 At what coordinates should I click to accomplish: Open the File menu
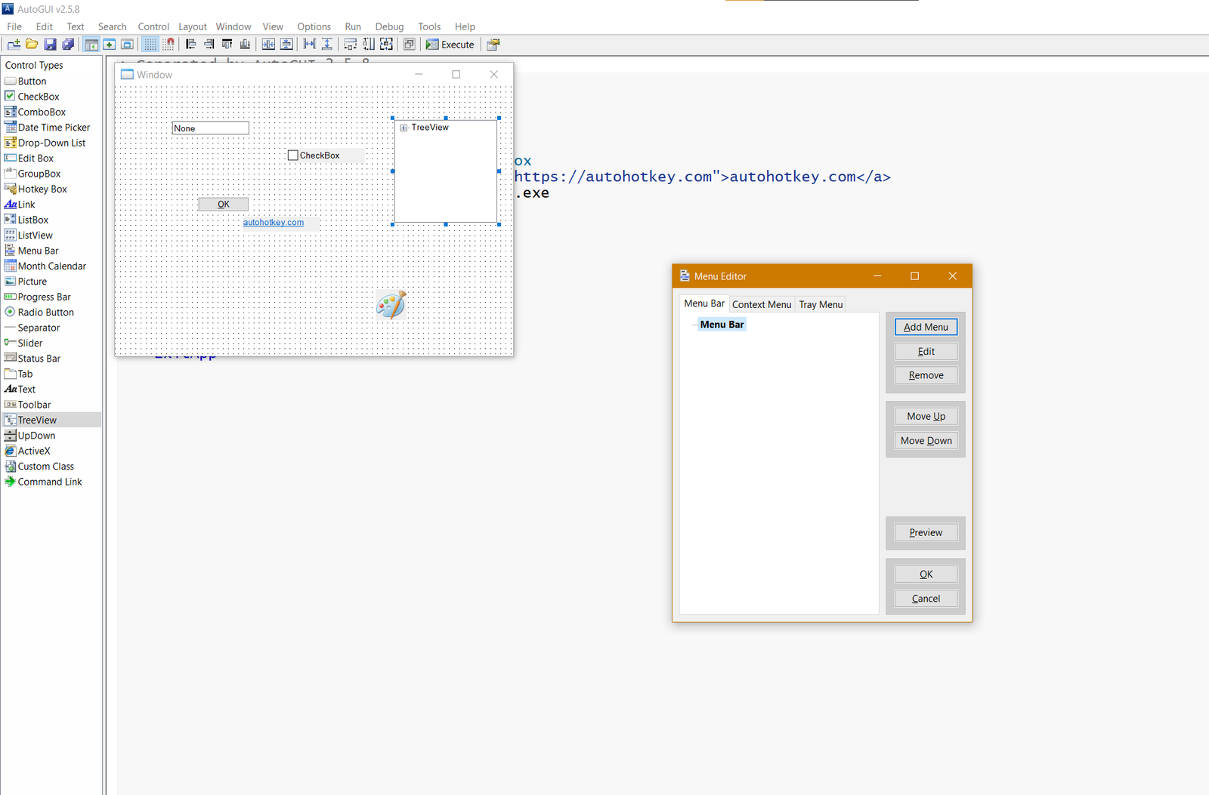coord(14,26)
